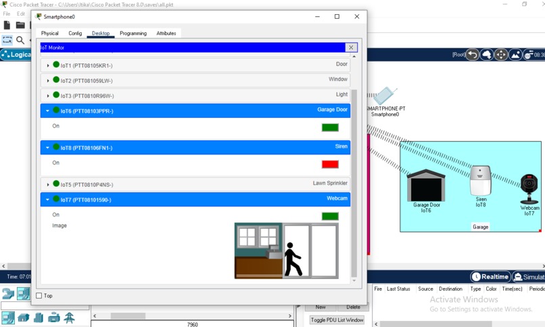The height and width of the screenshot is (327, 545).
Task: Click the Viewport icon next to the clock
Action: point(528,55)
